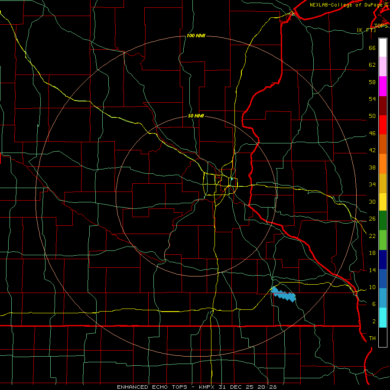Click the light blue swatch between labels 10 and 6
This screenshot has width=390, height=390.
[x=383, y=298]
